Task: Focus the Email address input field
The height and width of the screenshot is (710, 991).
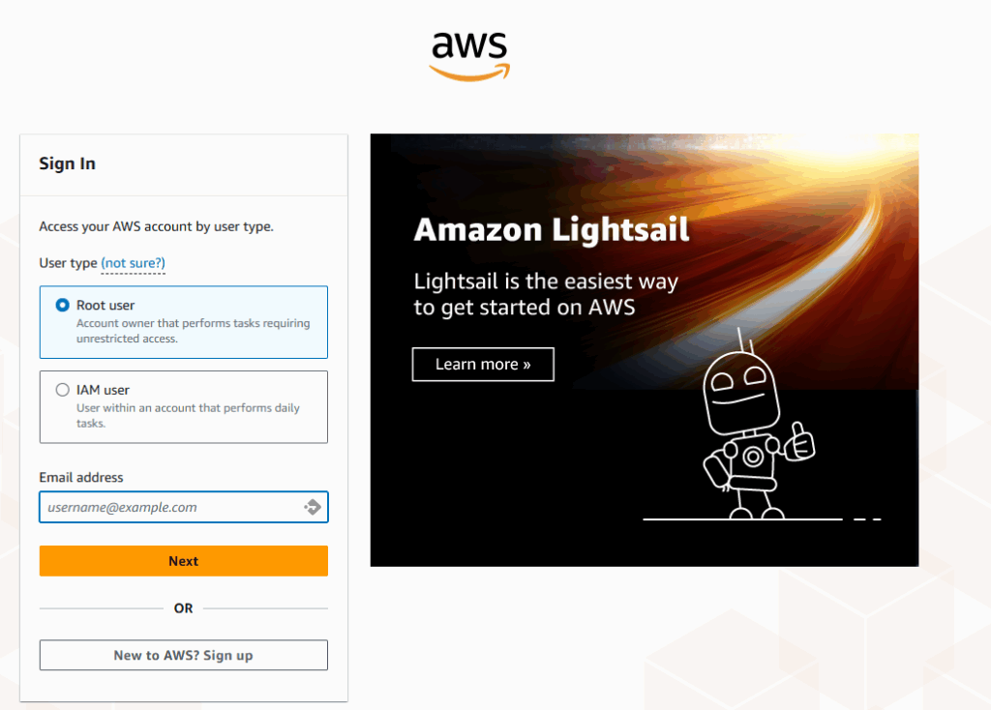Action: point(183,507)
